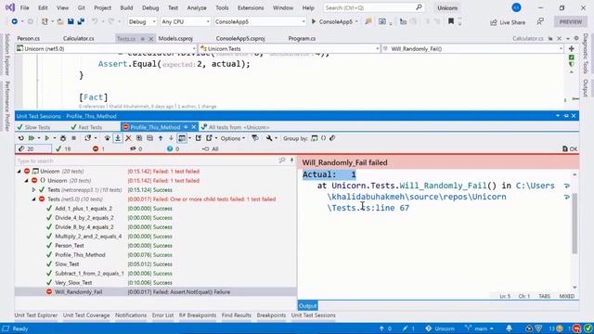This screenshot has width=594, height=334.
Task: Open the Calculator.cs editor tab
Action: click(78, 39)
